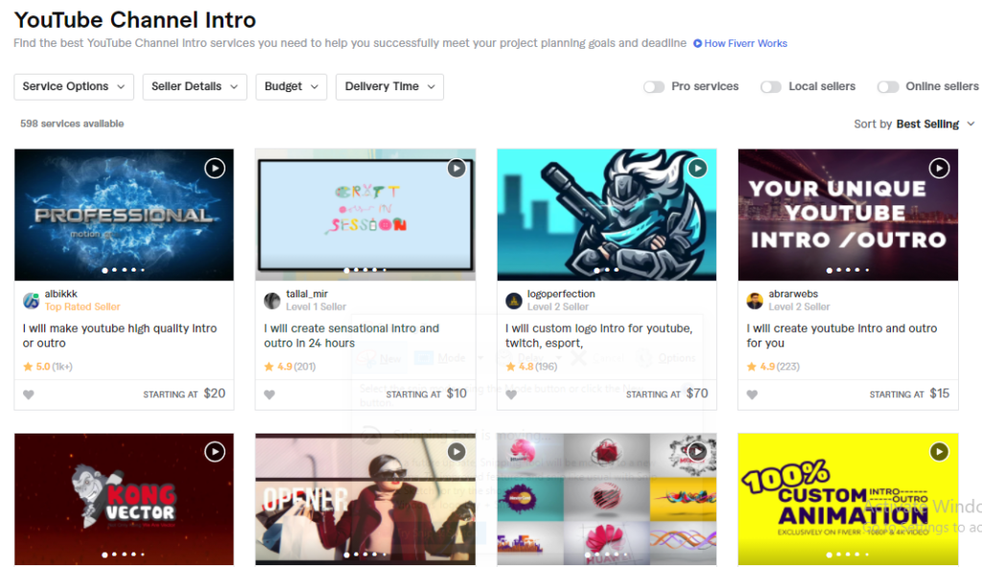Play video on 100% Custom Animation gig
The height and width of the screenshot is (567, 982).
click(939, 452)
